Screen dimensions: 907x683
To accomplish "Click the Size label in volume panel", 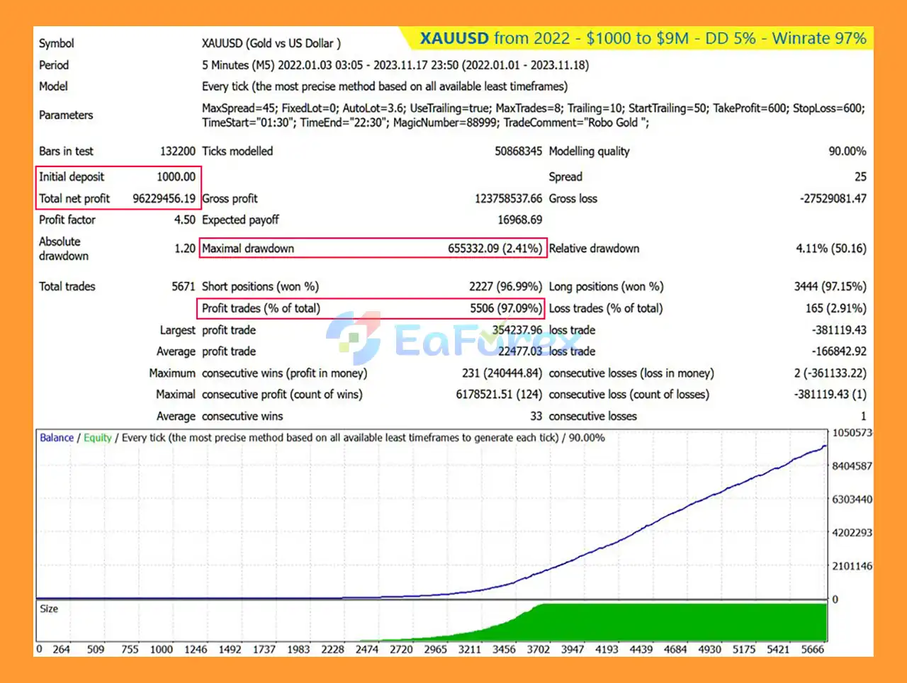I will (x=49, y=609).
